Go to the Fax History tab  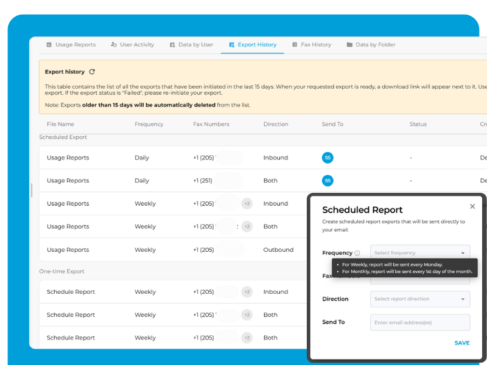(x=312, y=44)
